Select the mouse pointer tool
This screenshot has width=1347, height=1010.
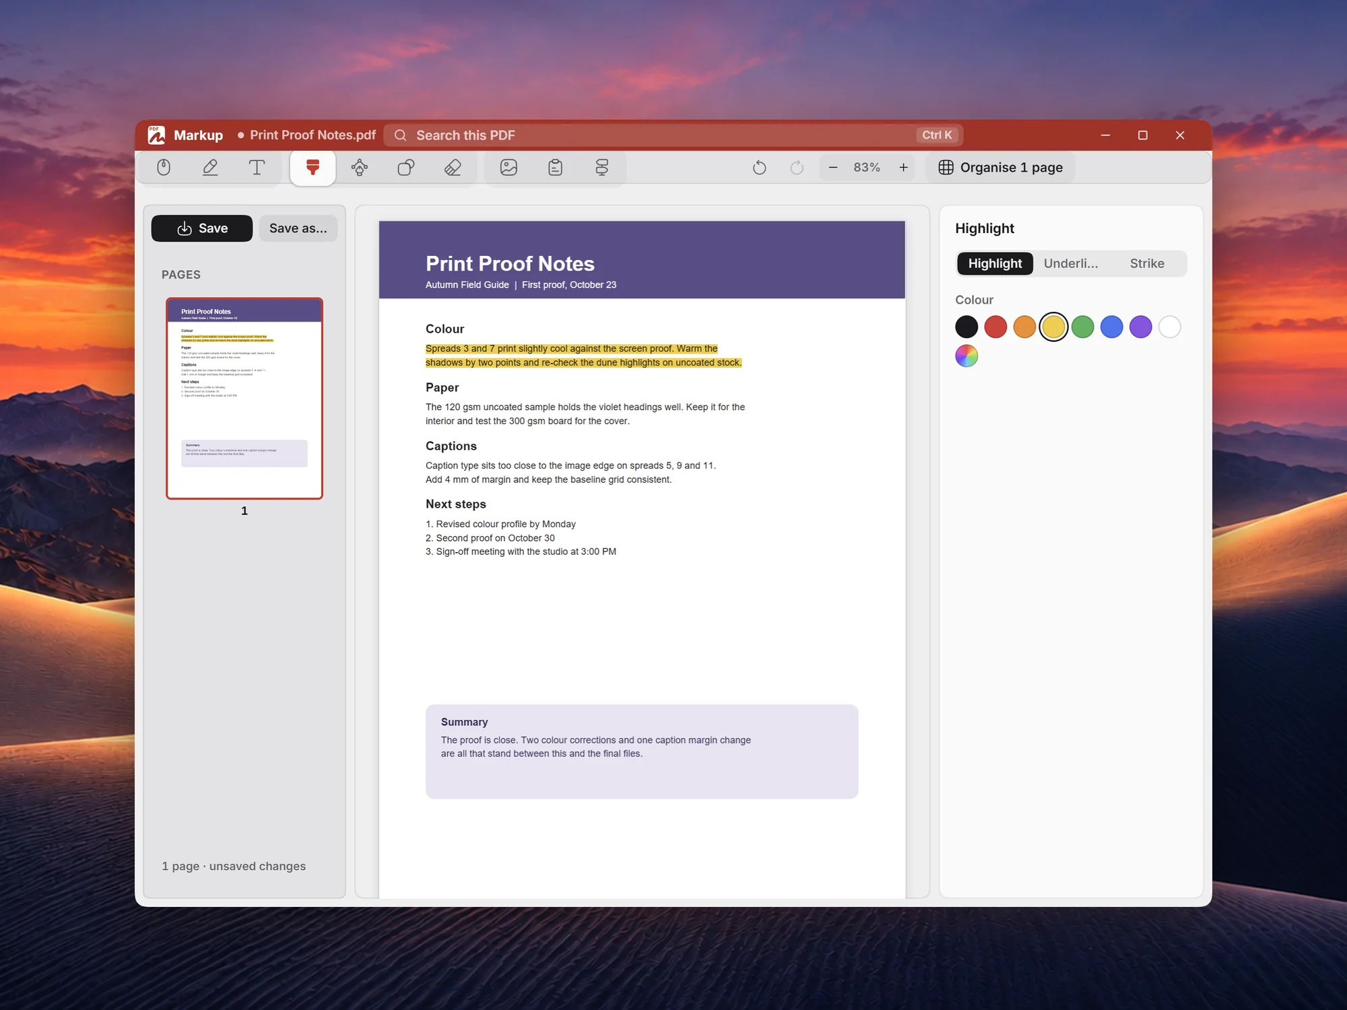(164, 168)
